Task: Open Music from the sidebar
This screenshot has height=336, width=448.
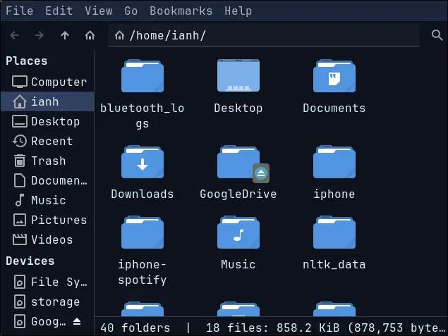Action: tap(47, 200)
